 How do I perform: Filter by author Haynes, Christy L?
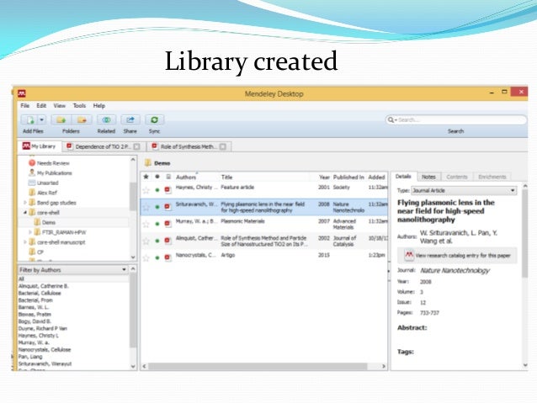[39, 336]
